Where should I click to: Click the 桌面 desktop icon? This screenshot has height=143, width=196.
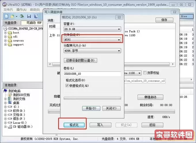click(10, 103)
